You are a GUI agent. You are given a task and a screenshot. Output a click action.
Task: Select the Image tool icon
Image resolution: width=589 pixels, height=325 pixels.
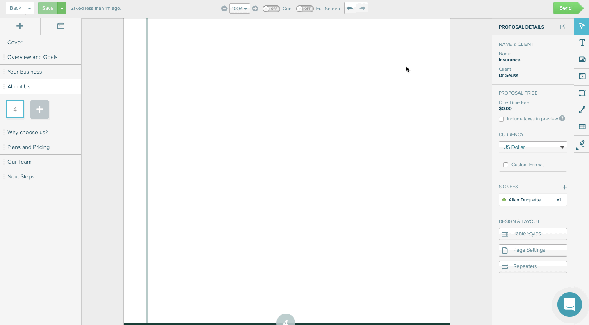tap(582, 59)
